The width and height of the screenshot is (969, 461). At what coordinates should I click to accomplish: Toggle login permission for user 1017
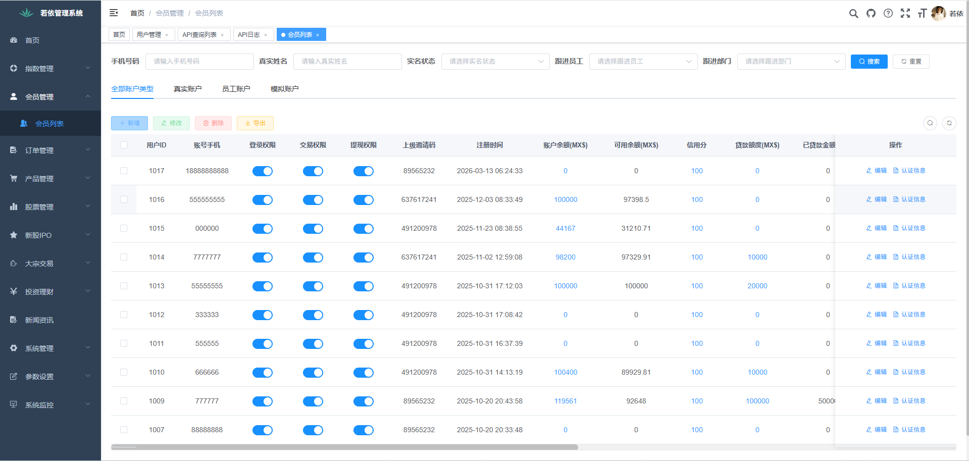click(x=263, y=171)
